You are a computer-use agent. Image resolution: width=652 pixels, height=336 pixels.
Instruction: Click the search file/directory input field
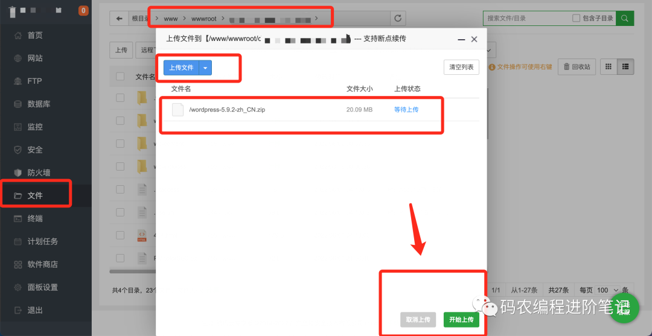pos(528,19)
